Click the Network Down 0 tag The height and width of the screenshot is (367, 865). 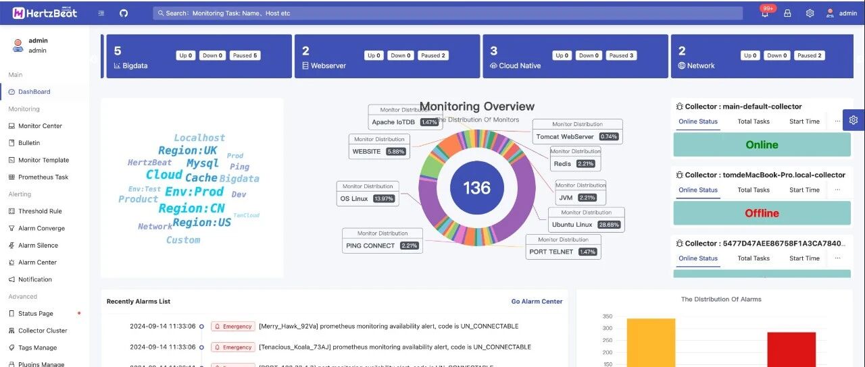pyautogui.click(x=776, y=55)
